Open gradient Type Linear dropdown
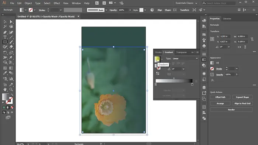 tap(185, 59)
